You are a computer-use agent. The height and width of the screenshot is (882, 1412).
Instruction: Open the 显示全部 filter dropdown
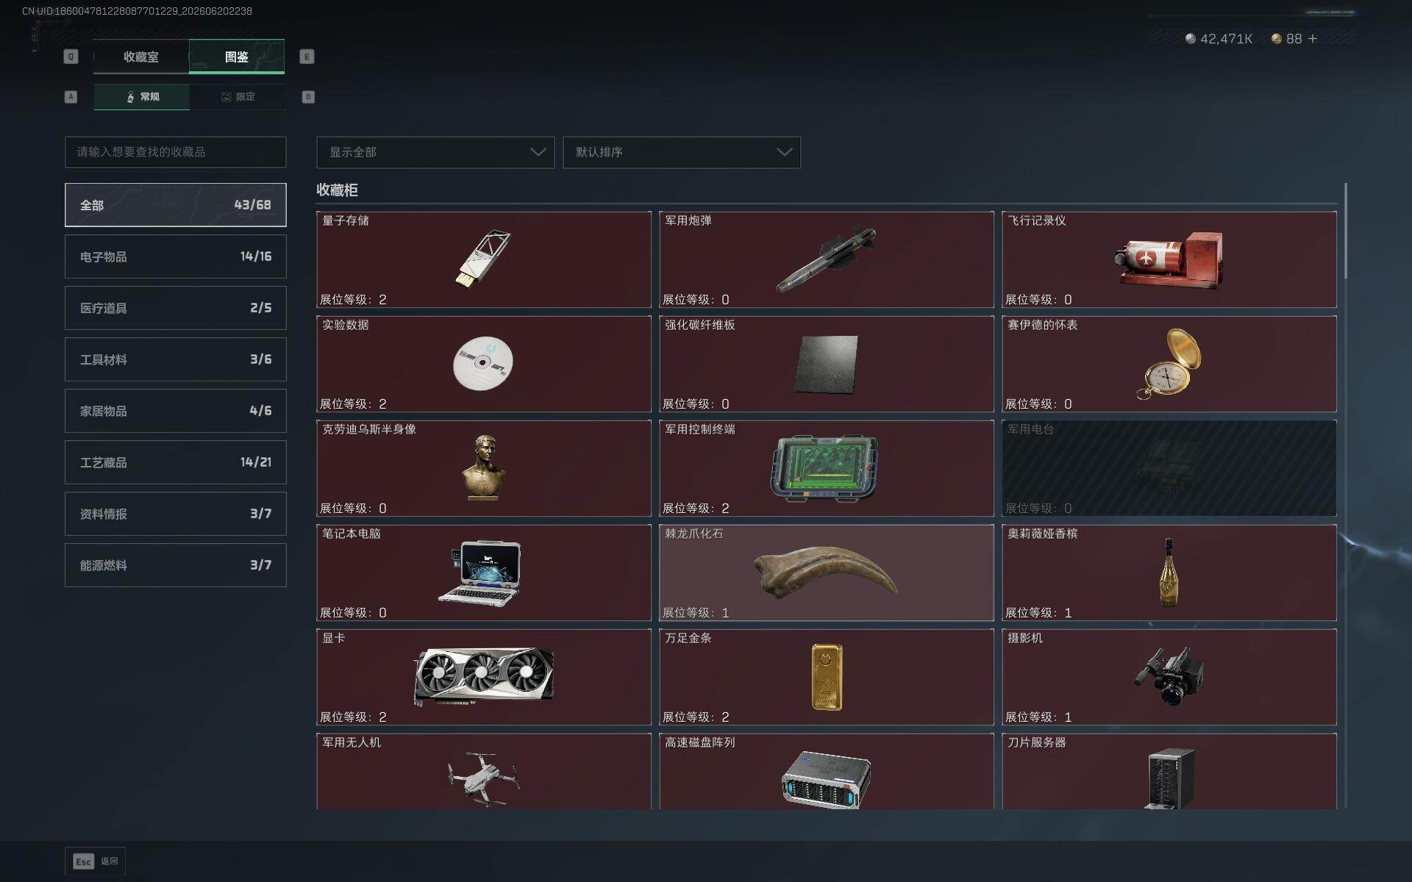coord(435,152)
